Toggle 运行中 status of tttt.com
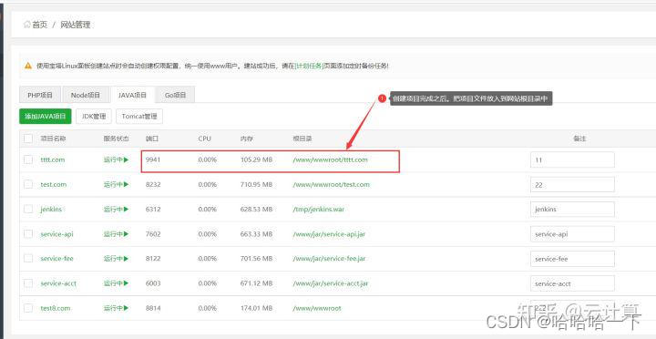The image size is (656, 339). tap(116, 159)
